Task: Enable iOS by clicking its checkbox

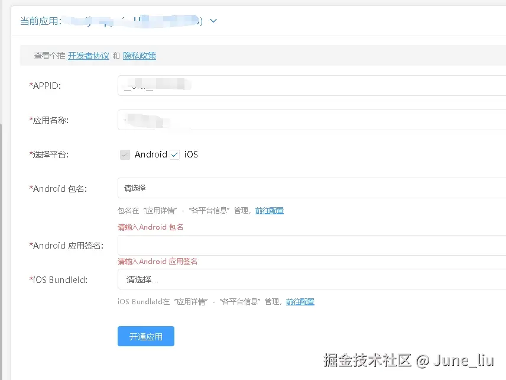Action: click(174, 154)
